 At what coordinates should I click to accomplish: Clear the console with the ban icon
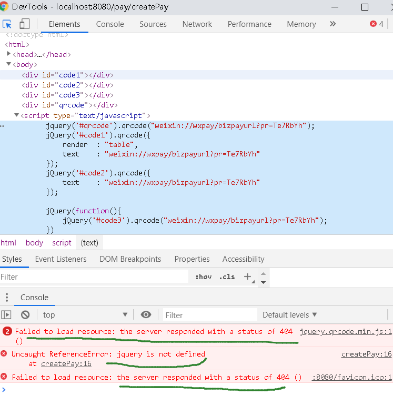25,315
